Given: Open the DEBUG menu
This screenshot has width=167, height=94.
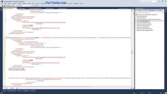Looking at the screenshot, I should point(24,3).
